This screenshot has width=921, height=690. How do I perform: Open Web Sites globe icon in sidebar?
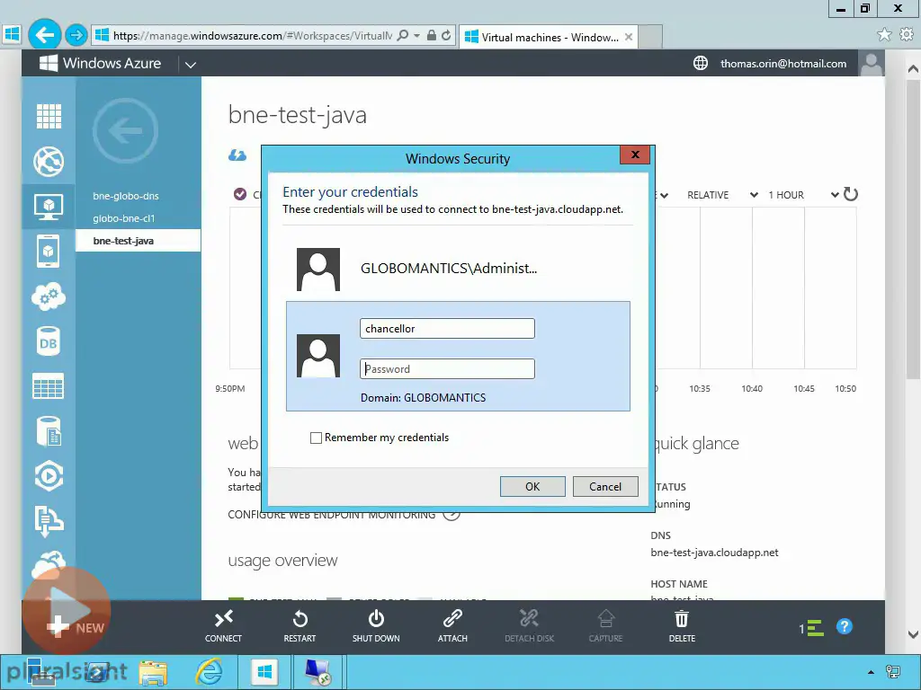(x=49, y=162)
